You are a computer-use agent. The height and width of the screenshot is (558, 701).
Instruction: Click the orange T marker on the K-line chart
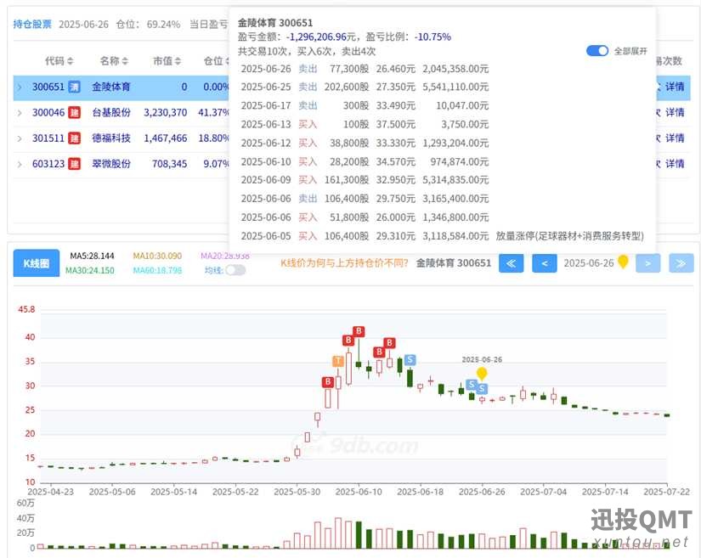338,361
